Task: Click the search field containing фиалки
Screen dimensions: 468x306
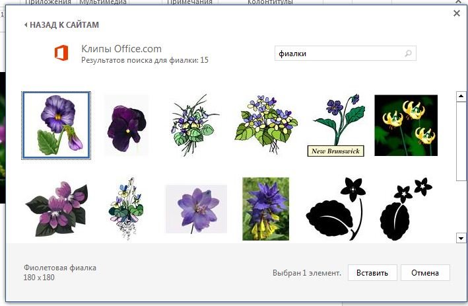Action: tap(337, 54)
